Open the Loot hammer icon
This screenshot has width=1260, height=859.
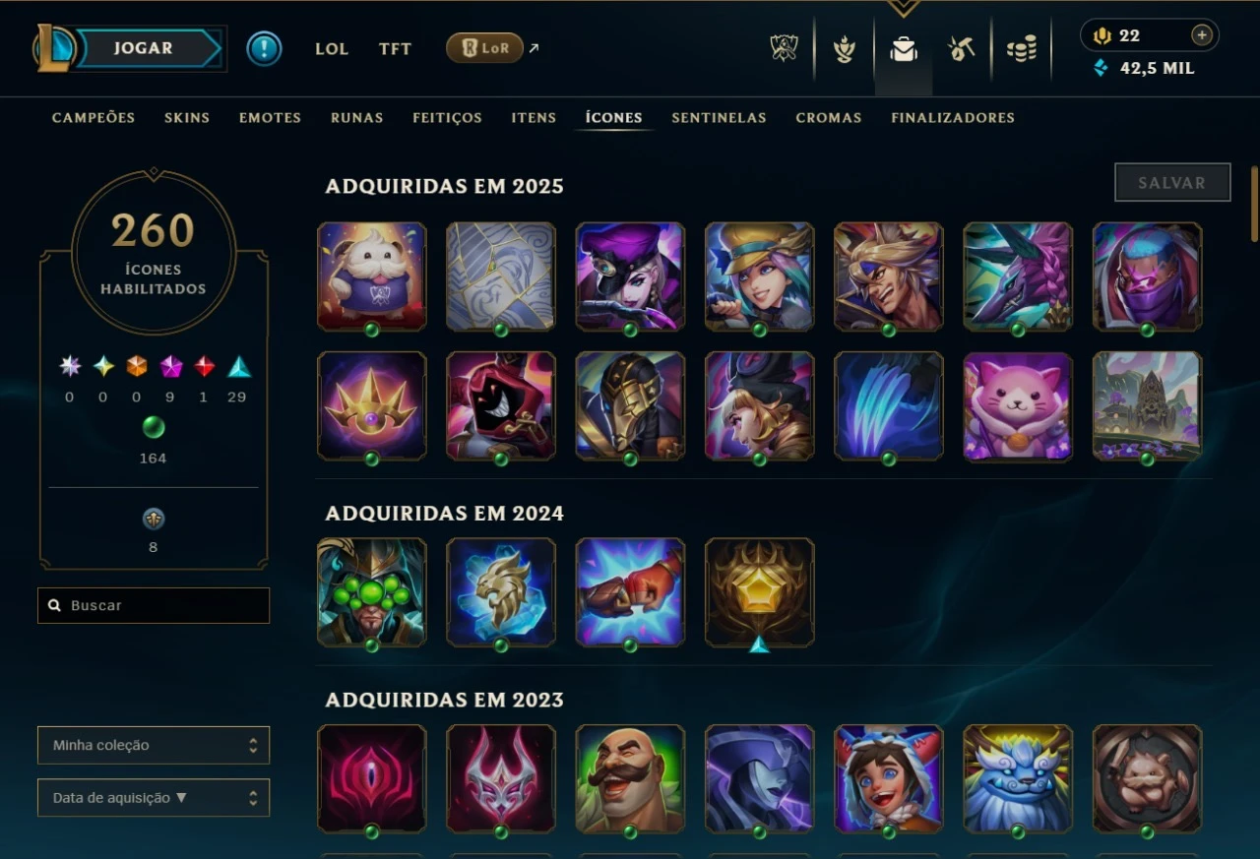961,49
